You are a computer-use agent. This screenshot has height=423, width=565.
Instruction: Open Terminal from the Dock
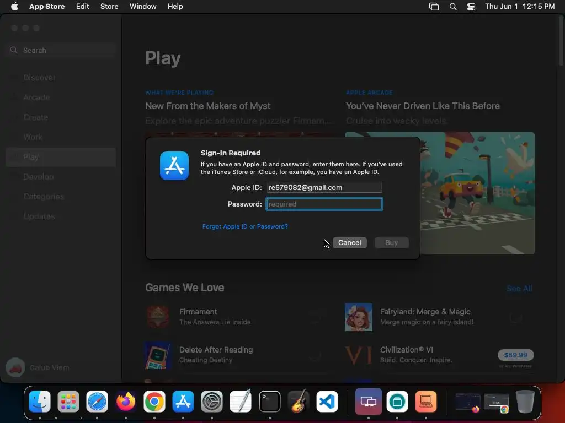click(269, 402)
